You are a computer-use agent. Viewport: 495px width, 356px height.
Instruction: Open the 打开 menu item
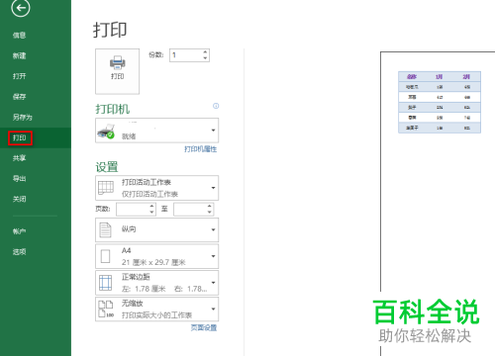pos(19,76)
